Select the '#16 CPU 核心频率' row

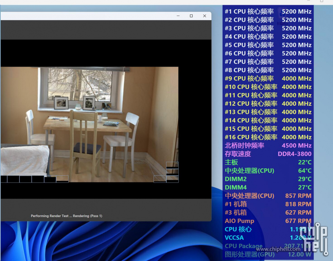pyautogui.click(x=268, y=137)
